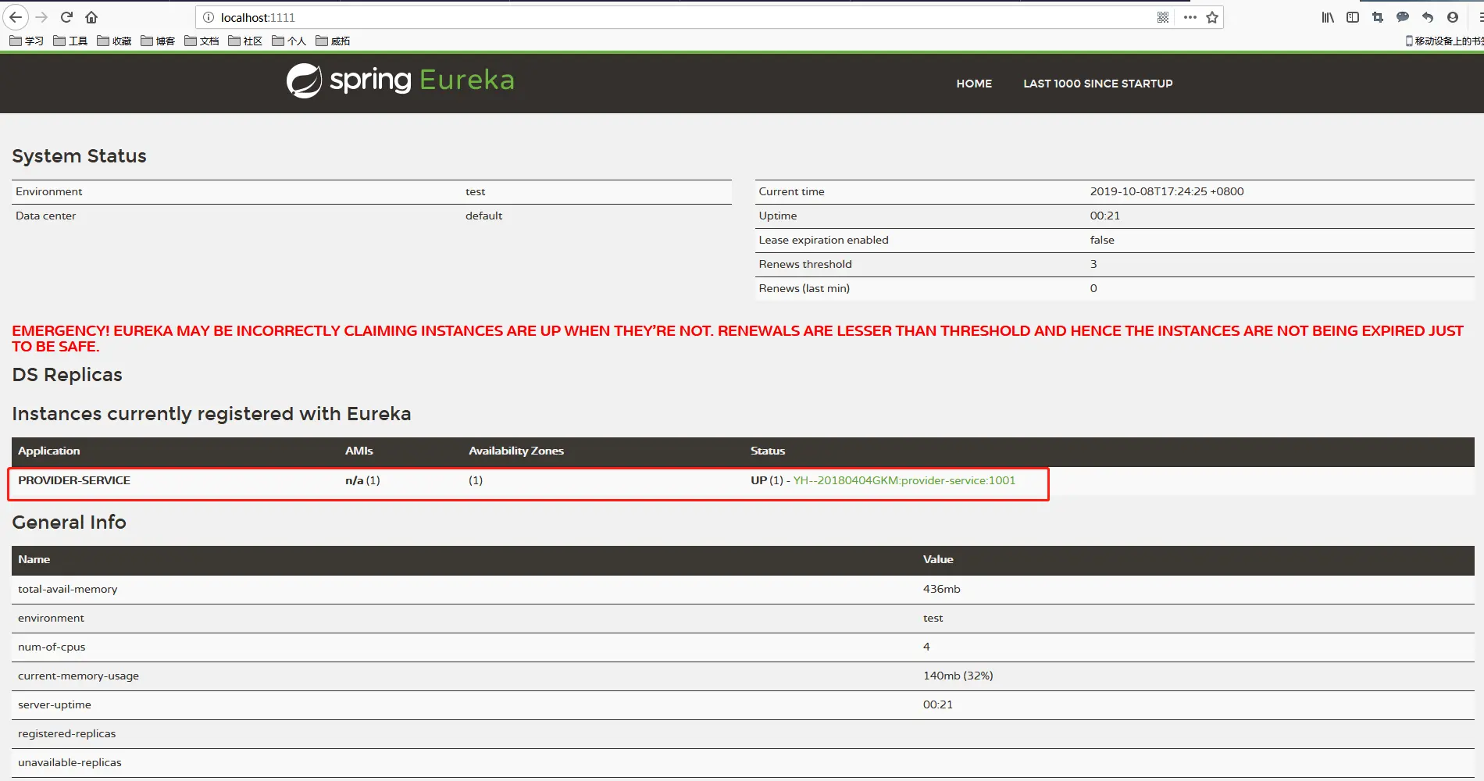This screenshot has width=1484, height=781.
Task: Click the current-memory-usage row name
Action: pos(78,676)
